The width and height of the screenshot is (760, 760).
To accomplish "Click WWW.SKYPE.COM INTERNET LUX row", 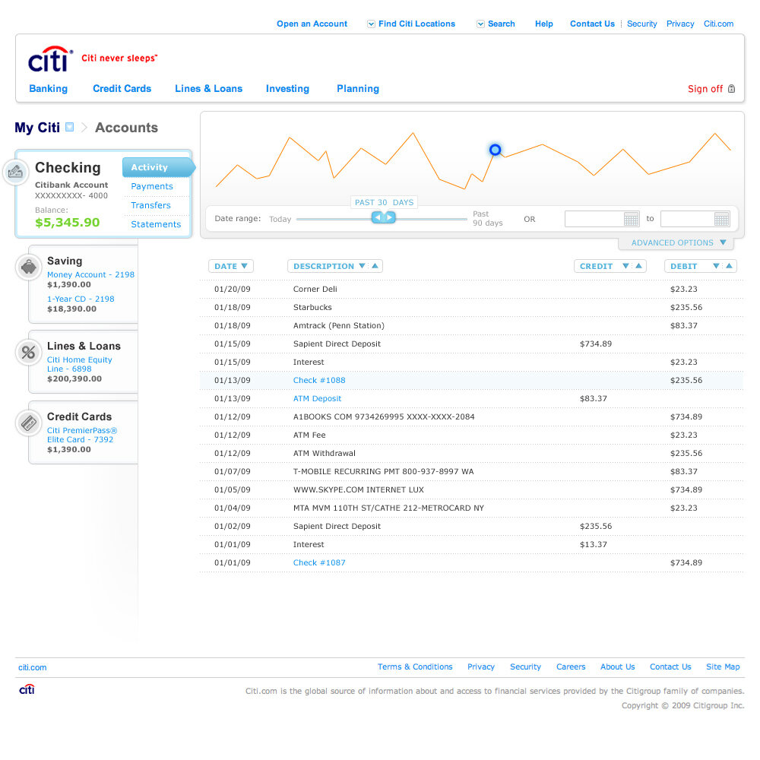I will (471, 490).
